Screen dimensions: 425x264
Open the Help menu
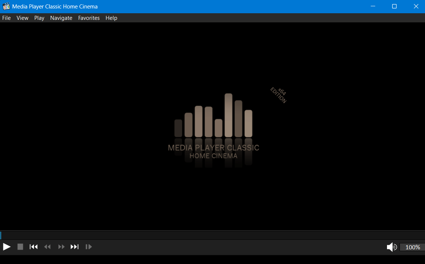pos(111,18)
